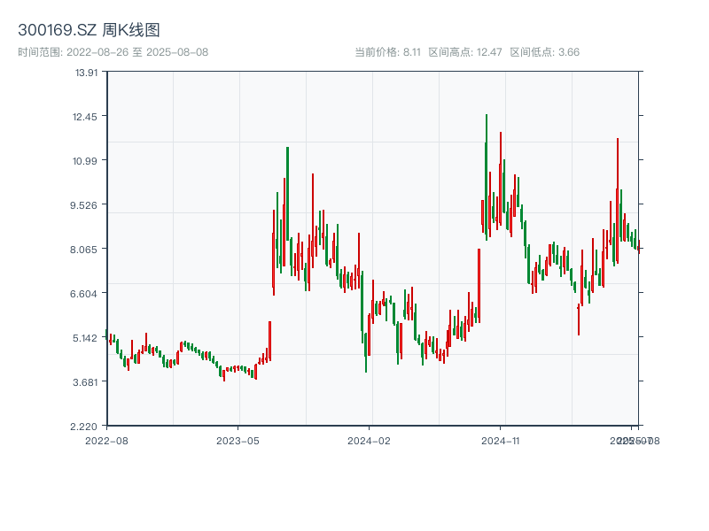This screenshot has height=531, width=709.
Task: Click y-axis label 3.681
Action: 85,382
